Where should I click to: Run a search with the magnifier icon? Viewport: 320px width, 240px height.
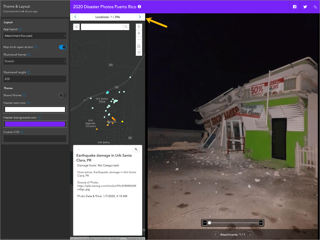click(x=126, y=27)
